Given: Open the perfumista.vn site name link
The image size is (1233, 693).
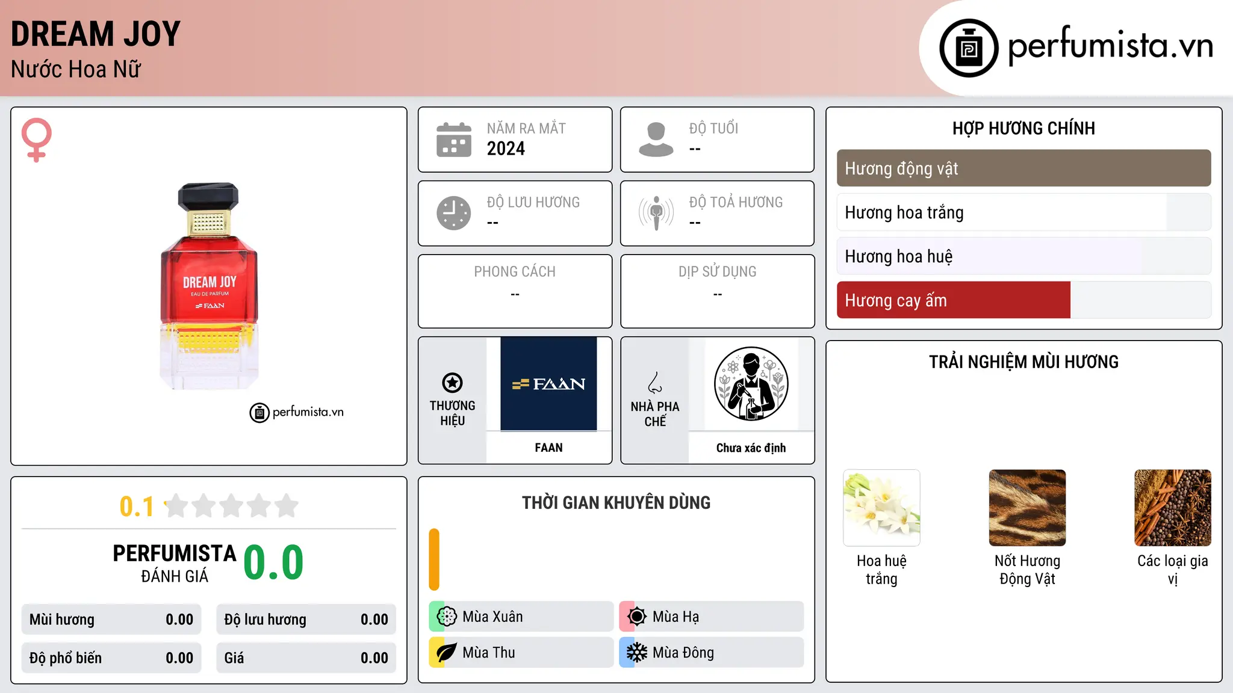Looking at the screenshot, I should (1110, 46).
